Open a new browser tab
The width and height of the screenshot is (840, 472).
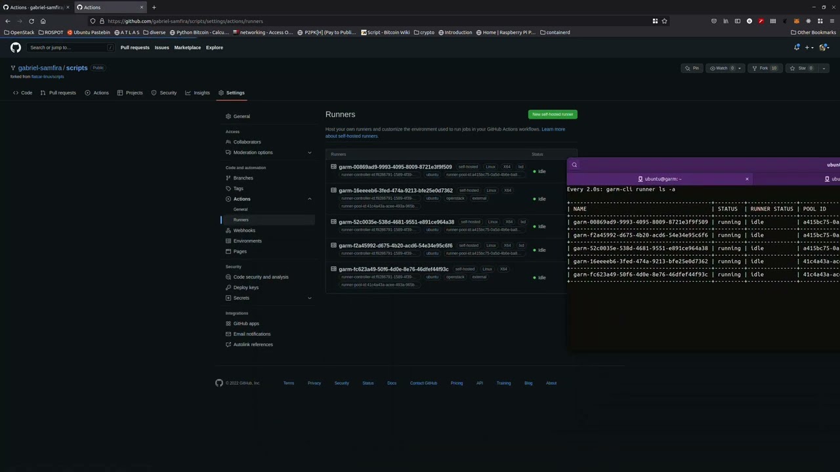pyautogui.click(x=154, y=7)
